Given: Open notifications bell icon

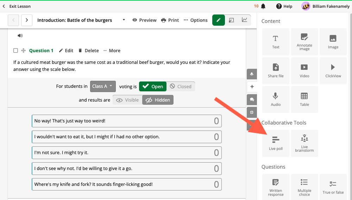Looking at the screenshot, I should pyautogui.click(x=263, y=6).
